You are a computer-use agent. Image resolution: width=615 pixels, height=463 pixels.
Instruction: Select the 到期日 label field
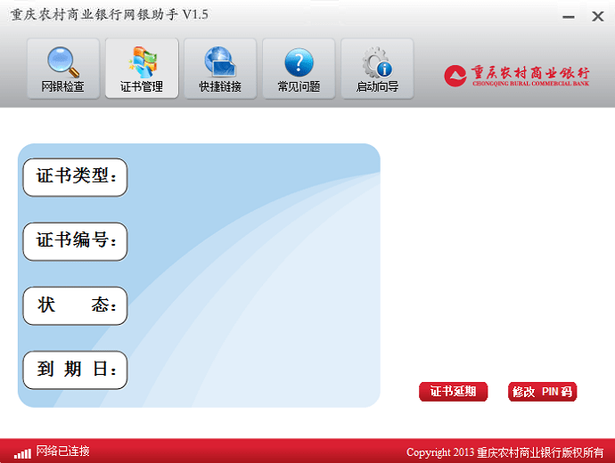tap(75, 370)
